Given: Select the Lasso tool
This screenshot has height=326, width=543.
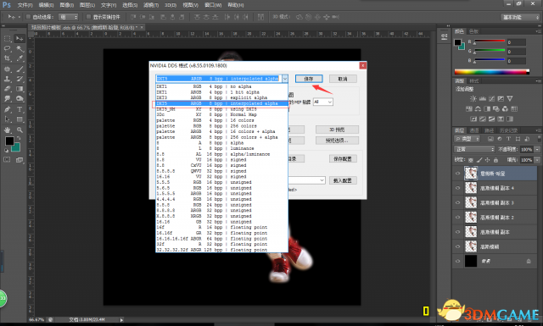Looking at the screenshot, I should [8, 49].
